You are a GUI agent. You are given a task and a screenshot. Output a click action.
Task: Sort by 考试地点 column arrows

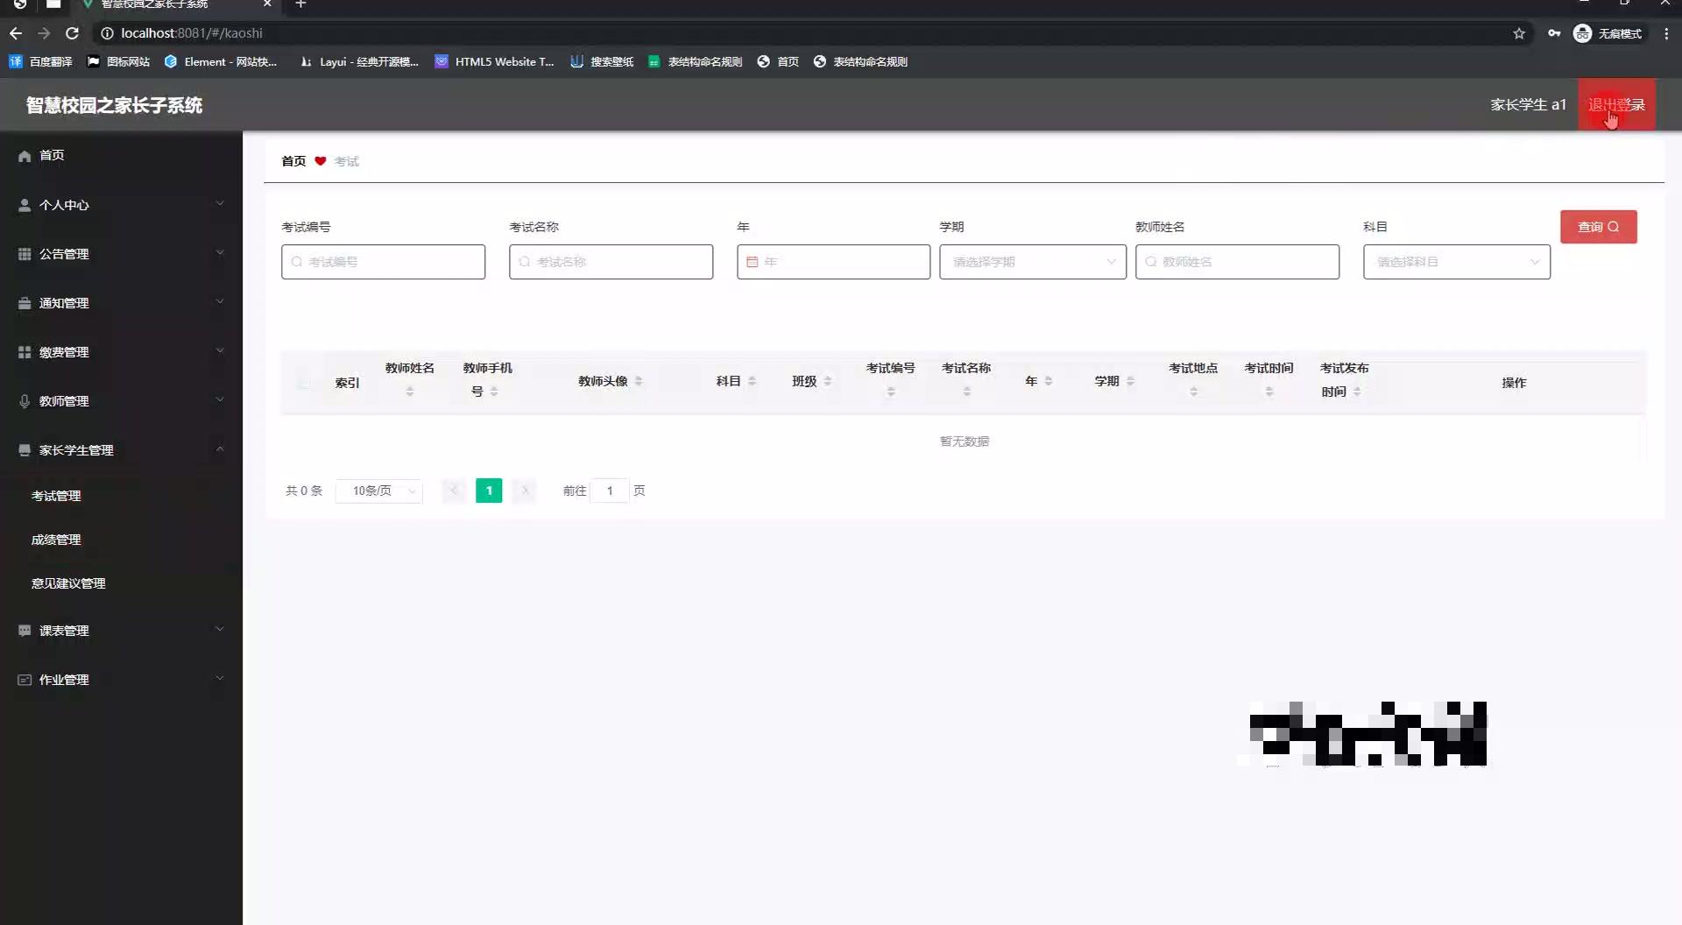1194,392
